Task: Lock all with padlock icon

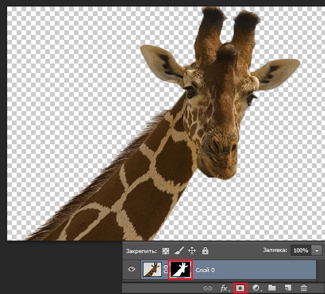Action: click(x=205, y=251)
